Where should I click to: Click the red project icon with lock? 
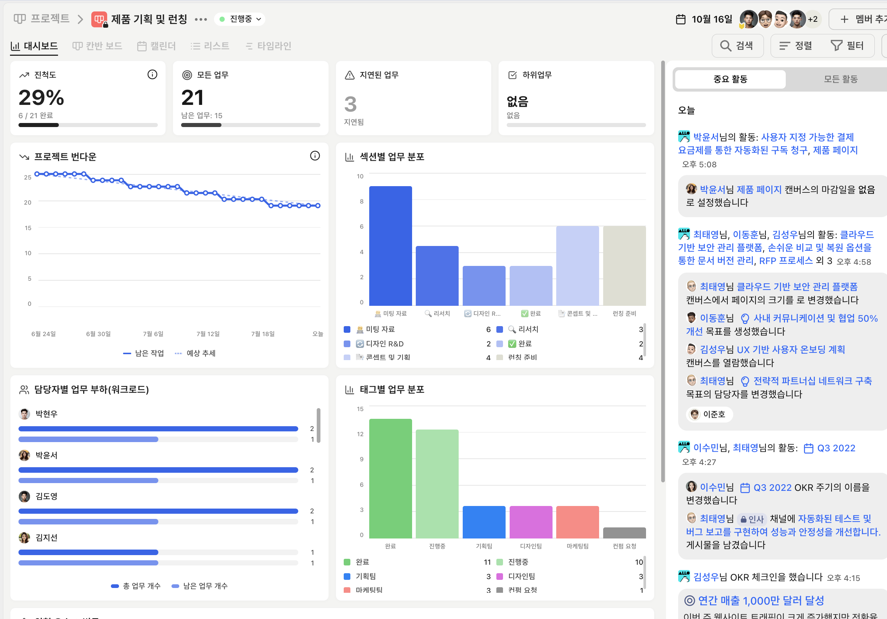coord(99,19)
